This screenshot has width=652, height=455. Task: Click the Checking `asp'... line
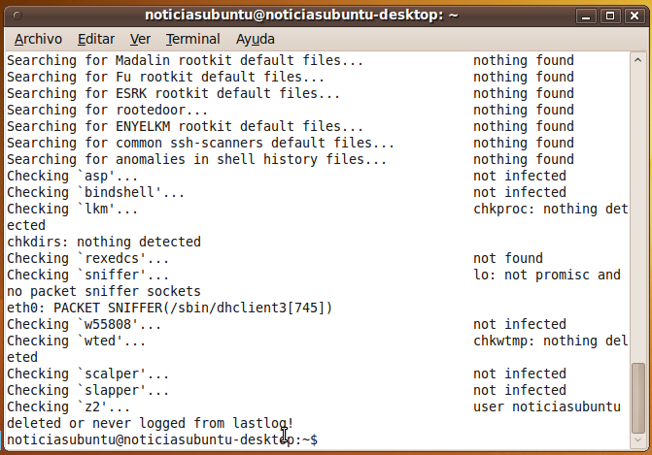tap(72, 176)
